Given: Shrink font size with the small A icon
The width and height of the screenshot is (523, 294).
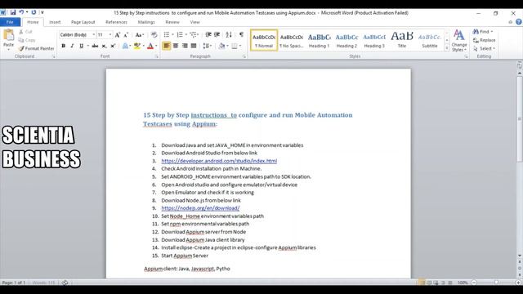Looking at the screenshot, I should [x=126, y=34].
